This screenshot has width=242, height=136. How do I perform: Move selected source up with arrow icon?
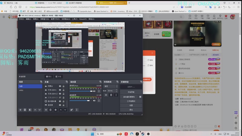point(60,110)
